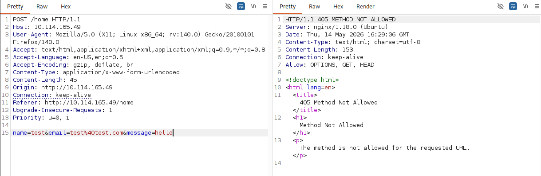The width and height of the screenshot is (541, 176).
Task: Click the response 'Connection: keep-alive' header
Action: pos(324,57)
